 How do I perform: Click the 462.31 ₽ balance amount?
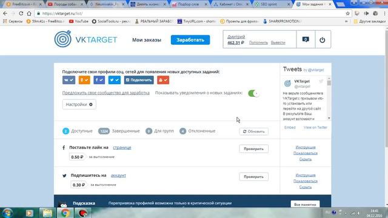236,42
